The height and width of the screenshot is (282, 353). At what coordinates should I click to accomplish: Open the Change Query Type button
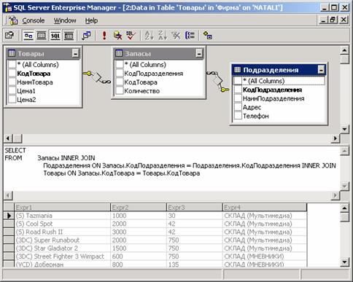(86, 36)
